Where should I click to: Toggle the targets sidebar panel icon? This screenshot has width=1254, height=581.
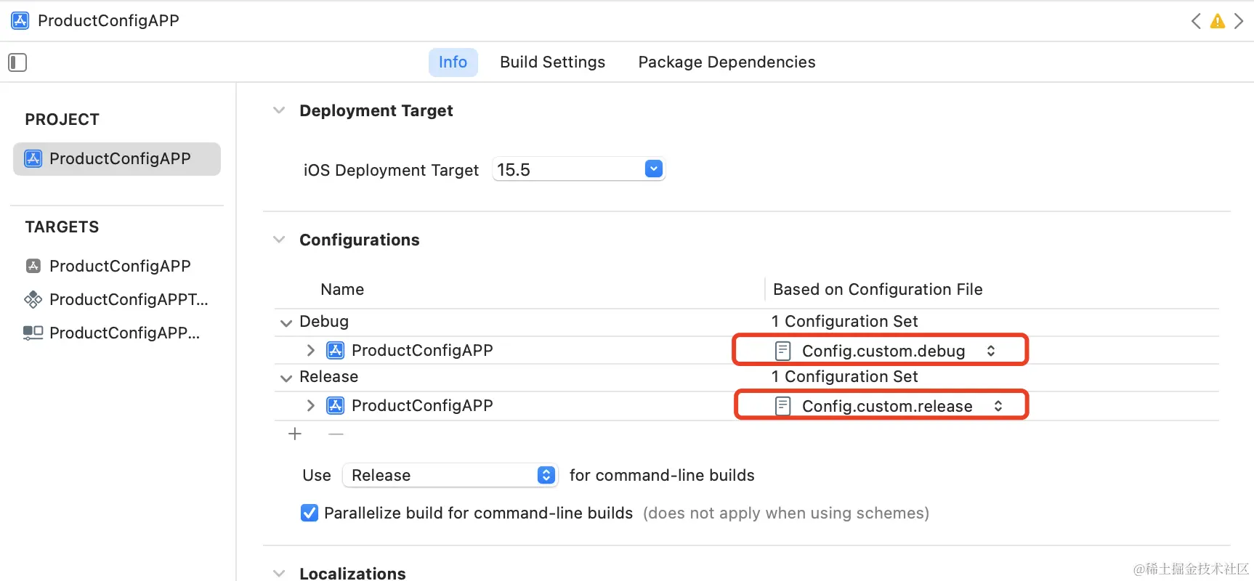[x=17, y=62]
